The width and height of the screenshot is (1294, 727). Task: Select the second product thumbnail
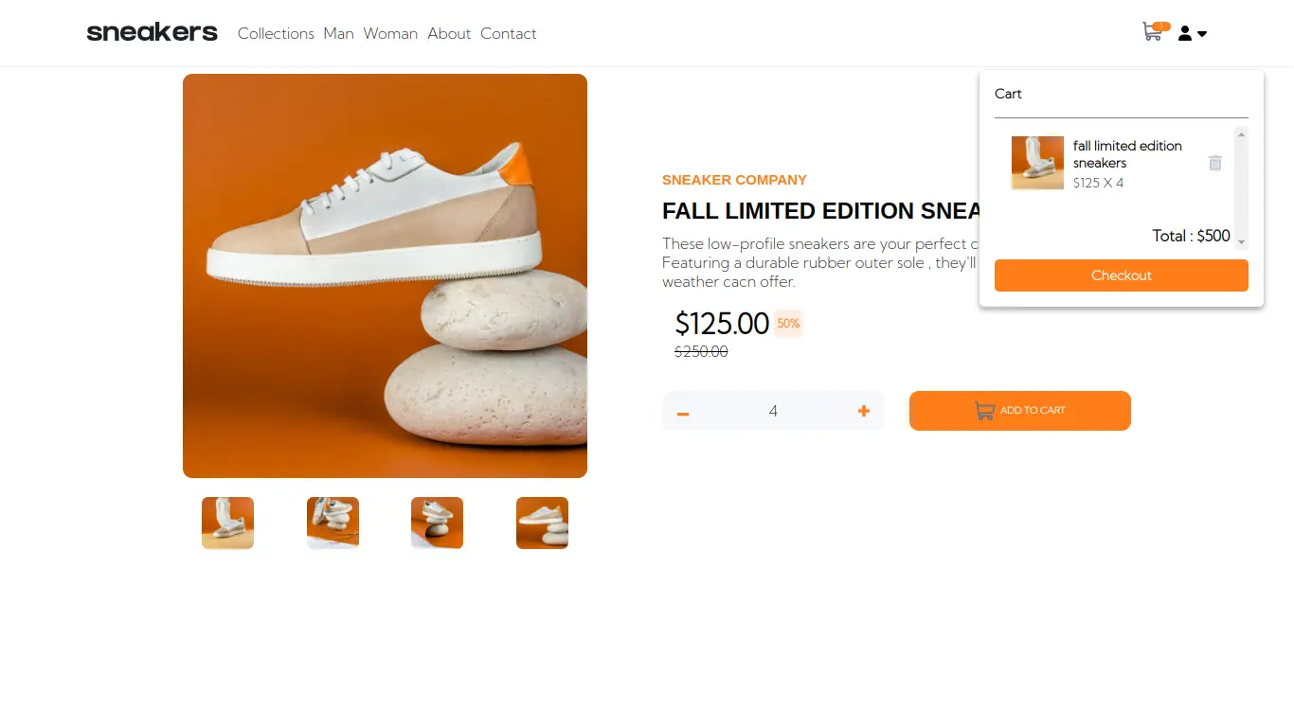pos(332,523)
